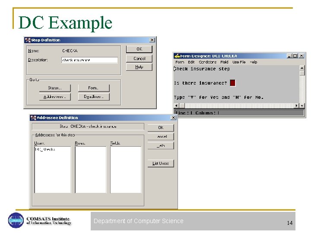Maximize the Form Designer window
This screenshot has width=311, height=233.
(x=295, y=56)
